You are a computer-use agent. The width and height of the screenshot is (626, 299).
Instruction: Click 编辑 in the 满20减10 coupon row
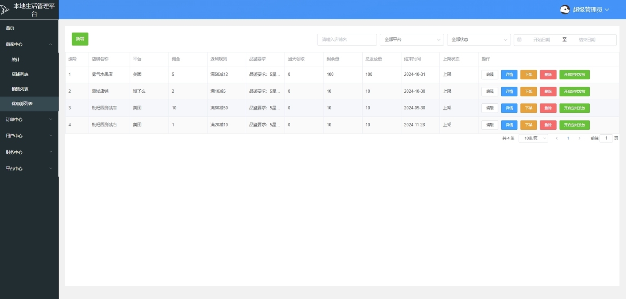click(x=490, y=125)
